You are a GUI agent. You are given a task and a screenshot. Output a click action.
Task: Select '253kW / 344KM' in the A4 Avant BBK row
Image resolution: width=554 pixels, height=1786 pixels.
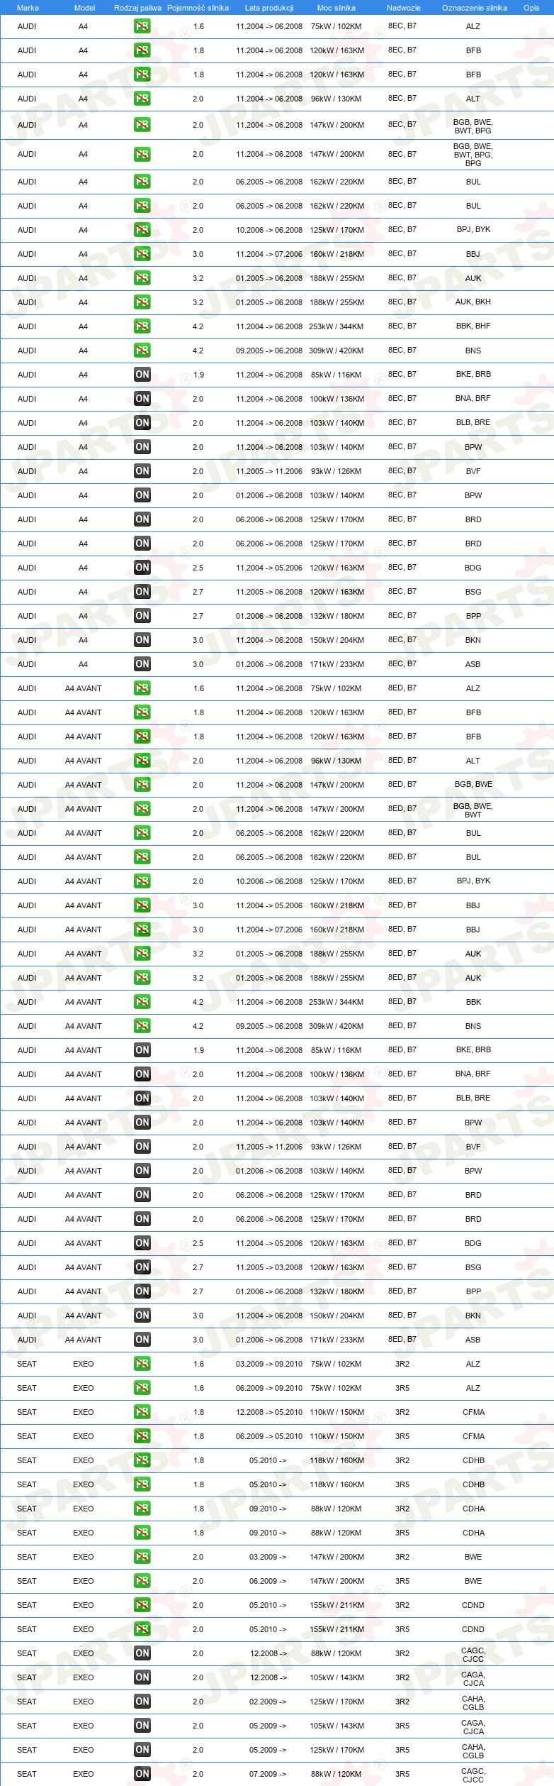coord(337,1002)
